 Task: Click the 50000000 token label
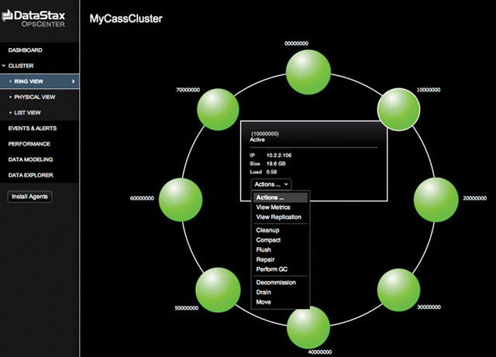tap(187, 308)
